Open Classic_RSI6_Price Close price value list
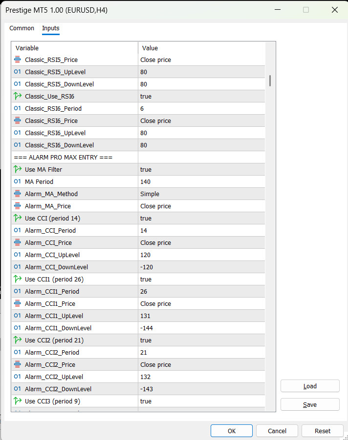This screenshot has width=348, height=440. coord(201,120)
